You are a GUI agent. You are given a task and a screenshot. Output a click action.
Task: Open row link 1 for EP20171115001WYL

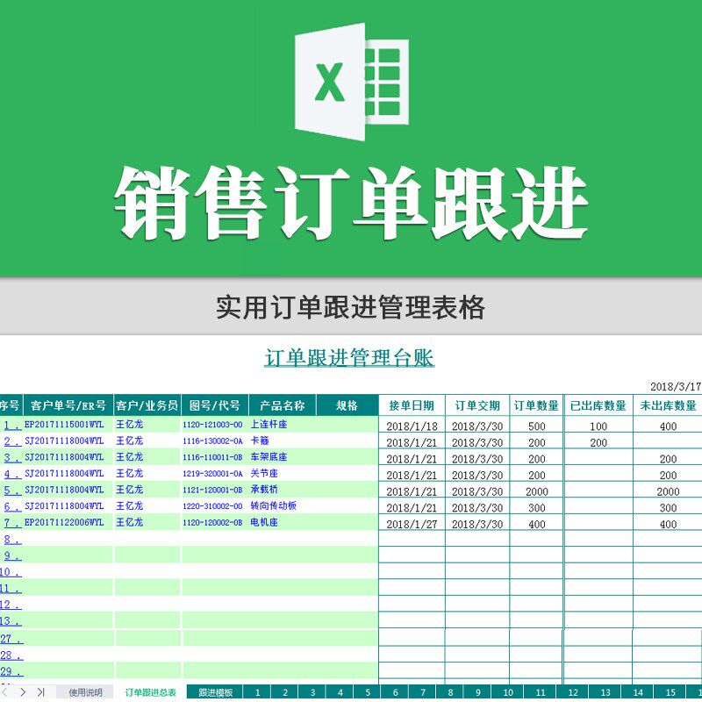coord(12,425)
